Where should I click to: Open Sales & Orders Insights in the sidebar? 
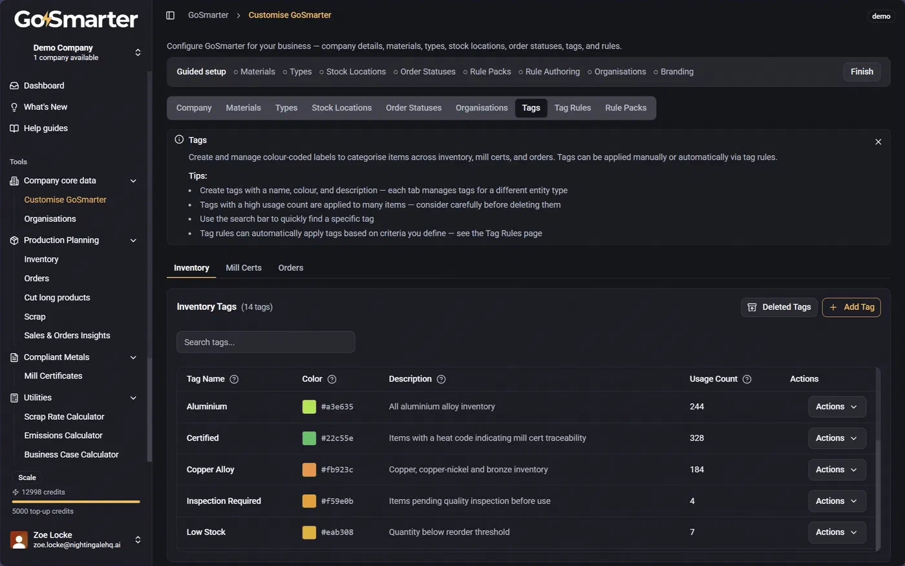(x=67, y=336)
